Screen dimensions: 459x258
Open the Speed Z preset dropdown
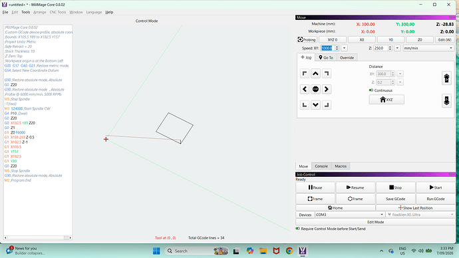(x=397, y=48)
